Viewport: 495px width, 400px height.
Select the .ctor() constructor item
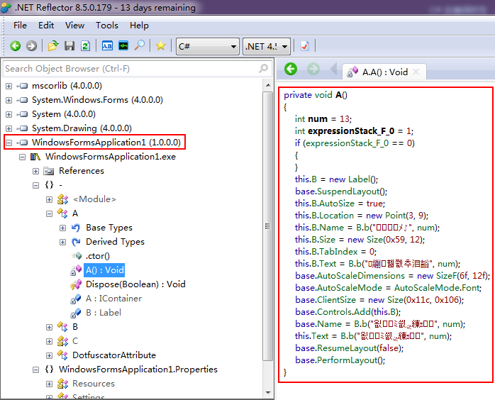click(98, 256)
